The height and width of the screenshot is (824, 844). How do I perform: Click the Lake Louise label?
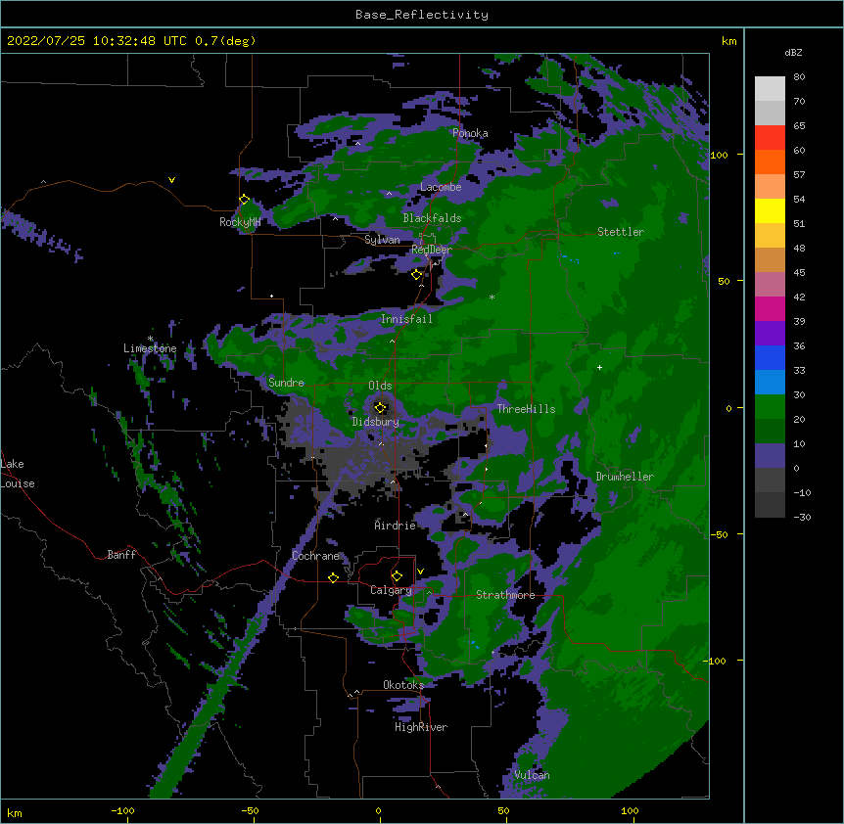18,474
